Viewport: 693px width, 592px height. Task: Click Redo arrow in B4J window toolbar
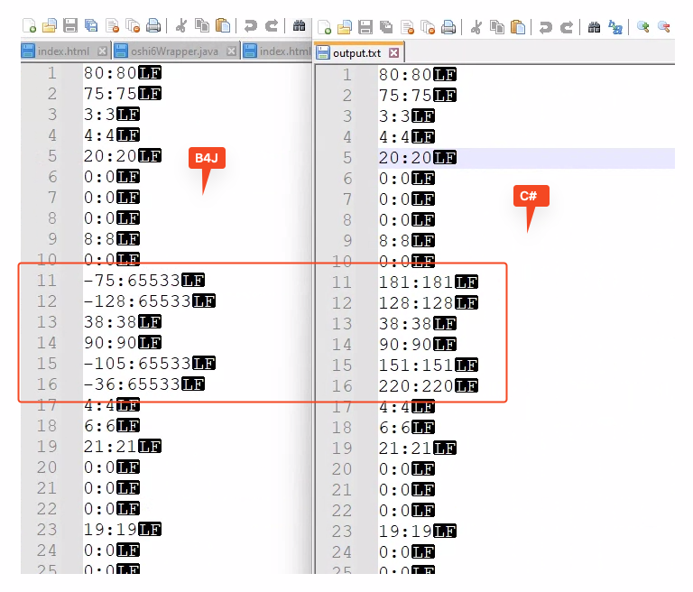coord(271,25)
